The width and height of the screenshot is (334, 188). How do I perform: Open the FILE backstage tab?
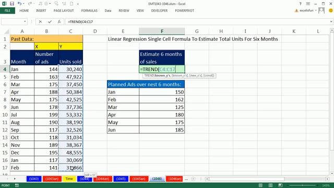point(7,10)
